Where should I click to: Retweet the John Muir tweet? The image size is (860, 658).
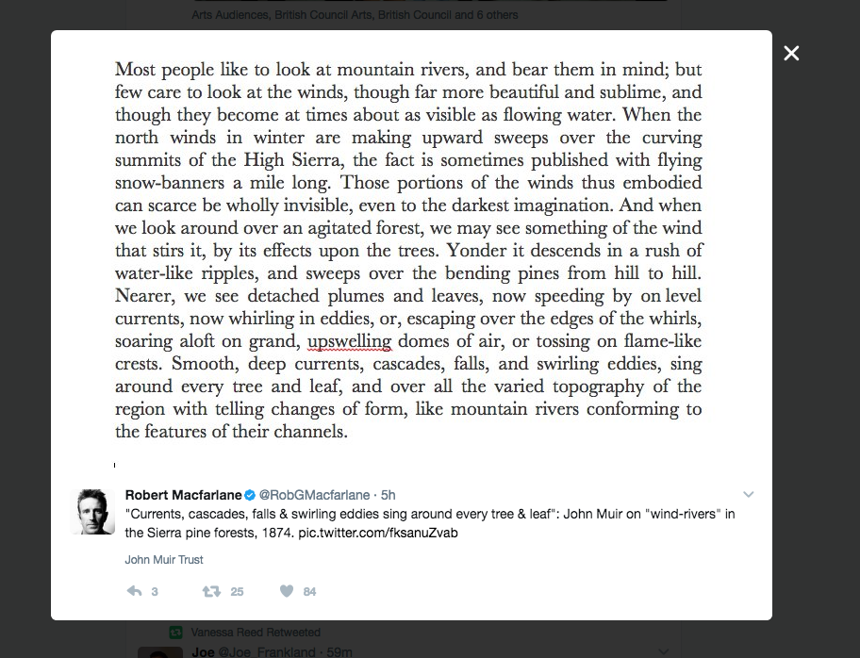click(211, 591)
